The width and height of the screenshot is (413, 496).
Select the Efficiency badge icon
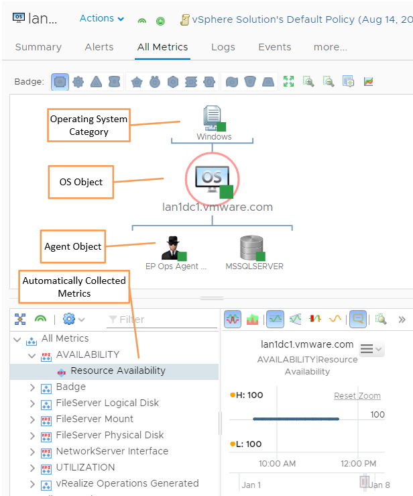click(x=232, y=82)
